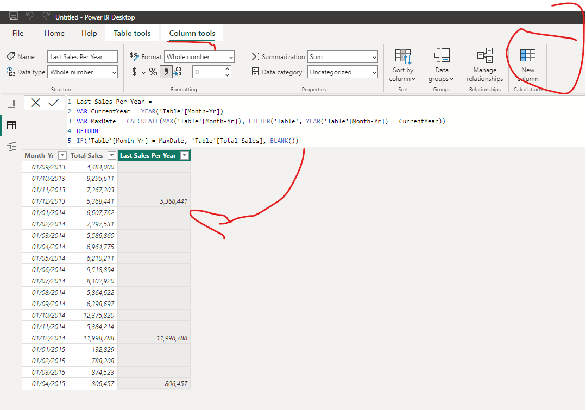
Task: Select the Month-Yr column header
Action: [39, 155]
